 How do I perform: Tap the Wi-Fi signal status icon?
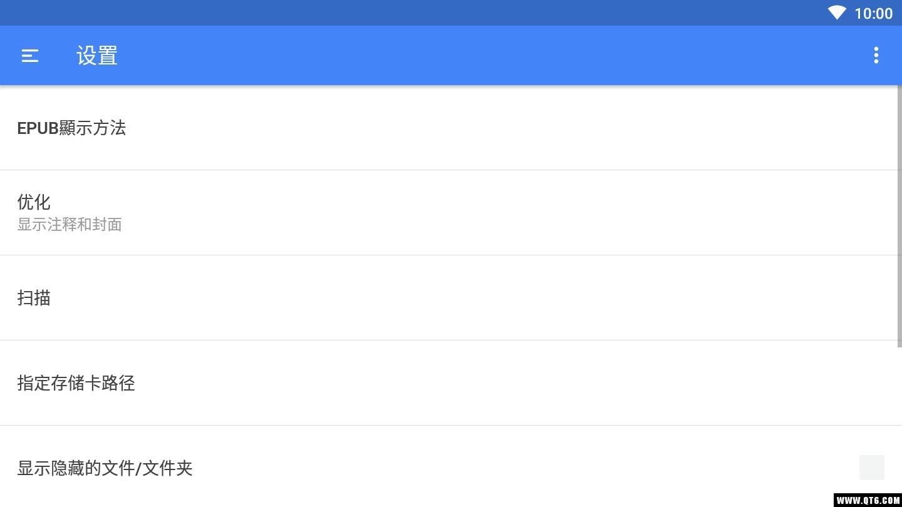pyautogui.click(x=837, y=13)
